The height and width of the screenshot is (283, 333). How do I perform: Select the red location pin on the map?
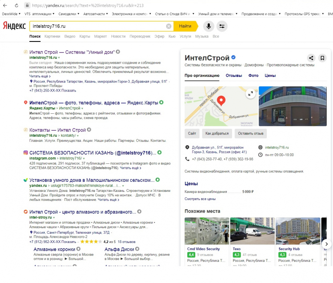221,101
